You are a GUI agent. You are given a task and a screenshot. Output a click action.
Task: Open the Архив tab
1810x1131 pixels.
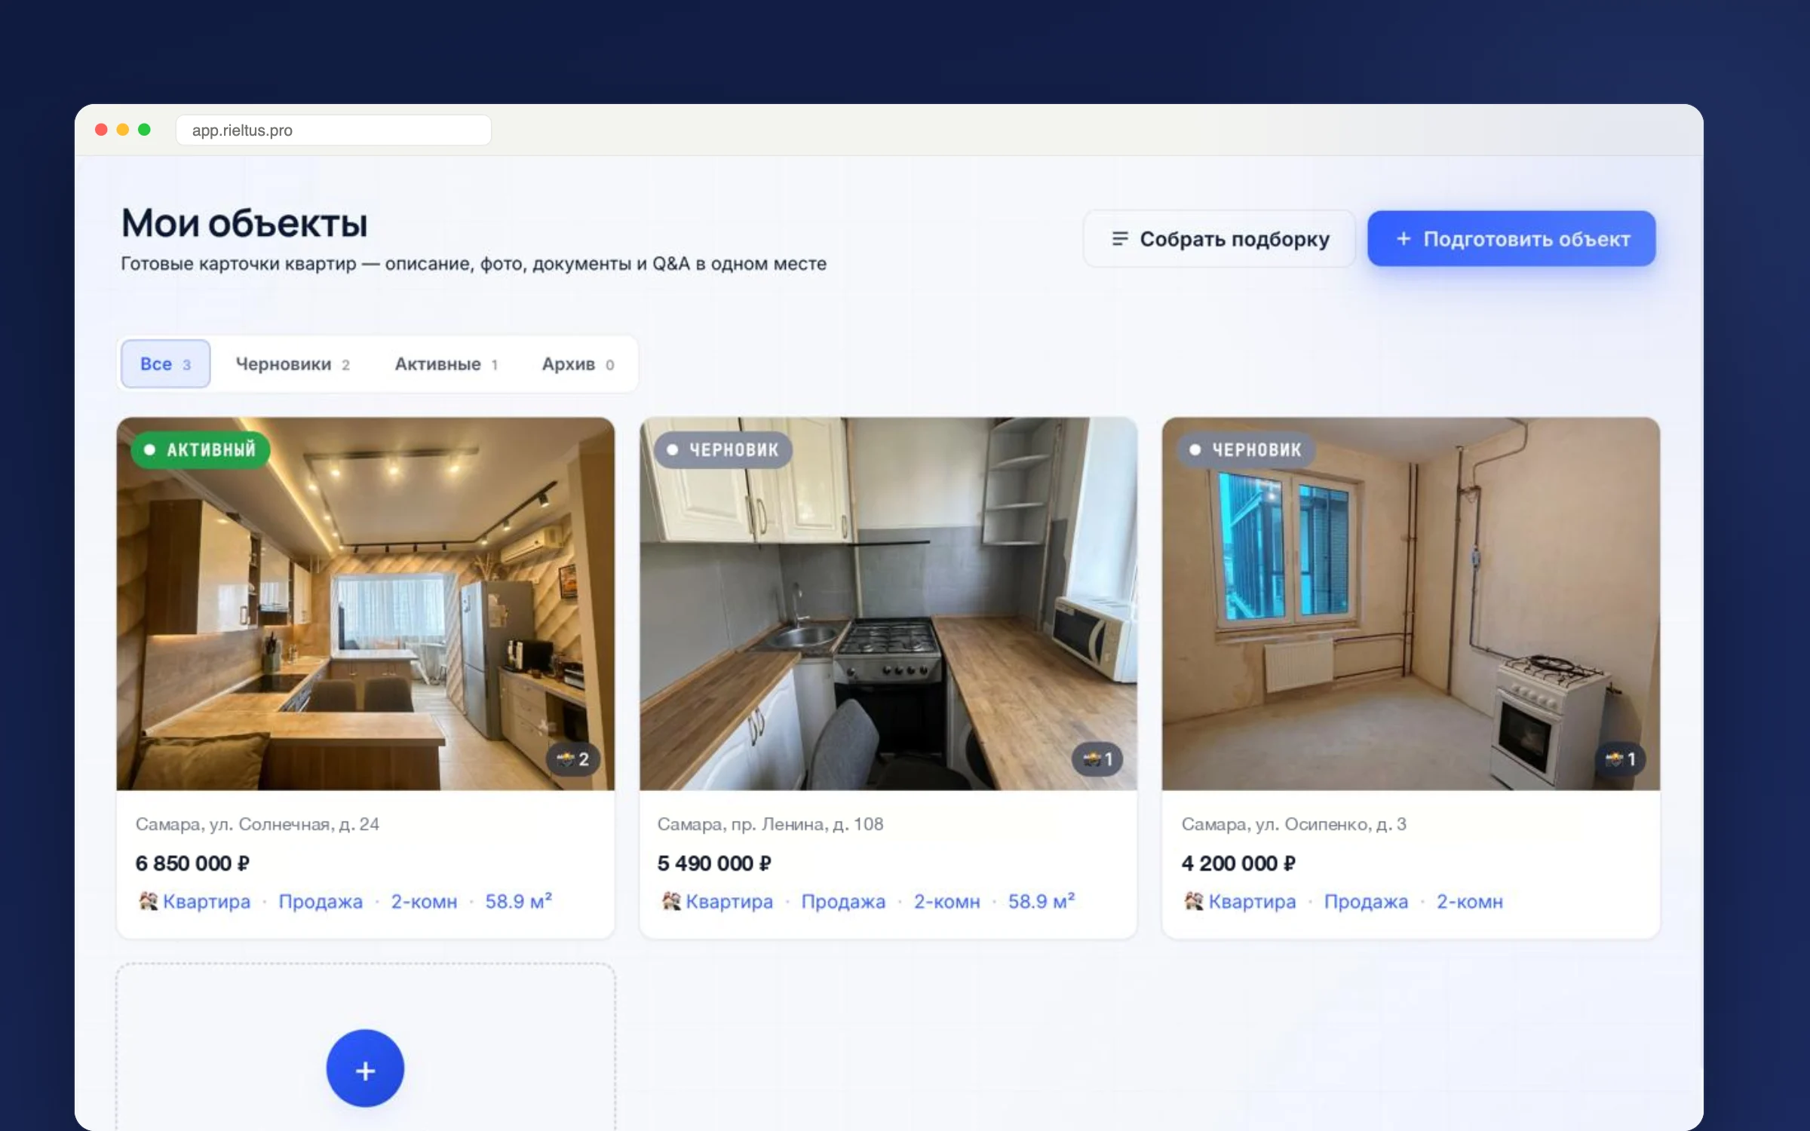pos(578,364)
